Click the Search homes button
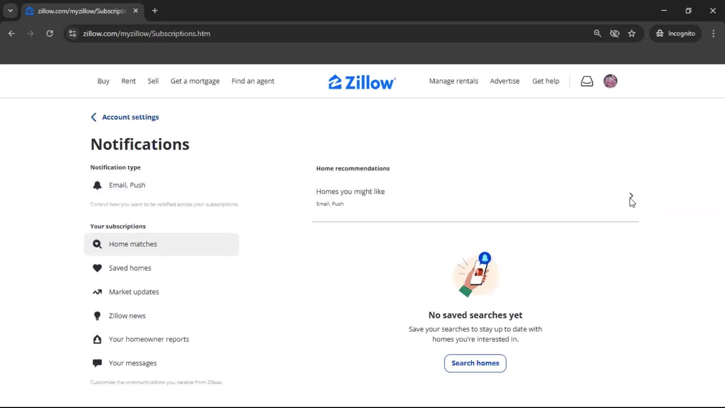Screen dimensions: 725x408 475,363
